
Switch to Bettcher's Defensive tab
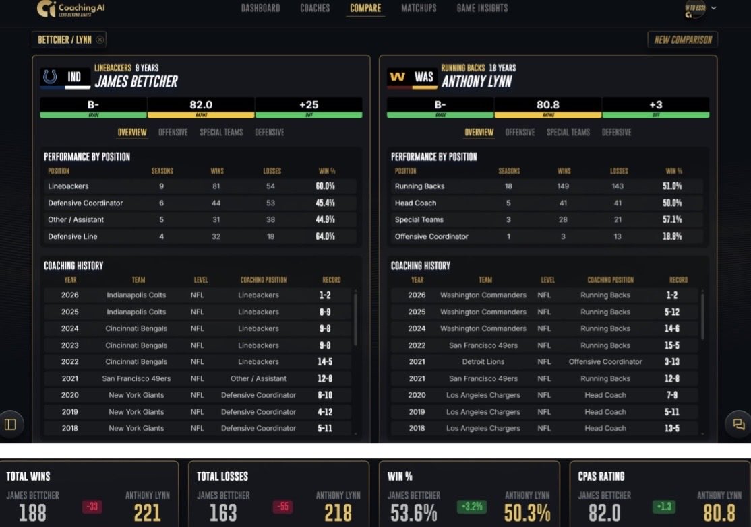point(269,132)
